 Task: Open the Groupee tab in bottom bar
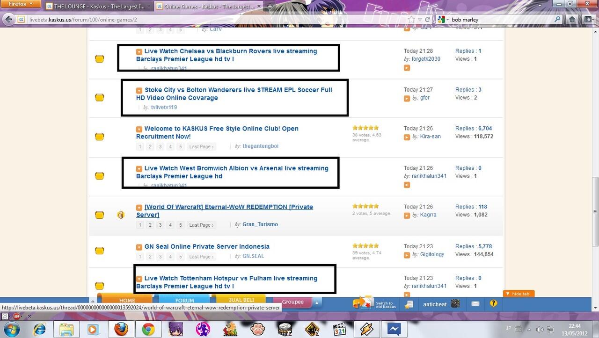click(x=293, y=302)
